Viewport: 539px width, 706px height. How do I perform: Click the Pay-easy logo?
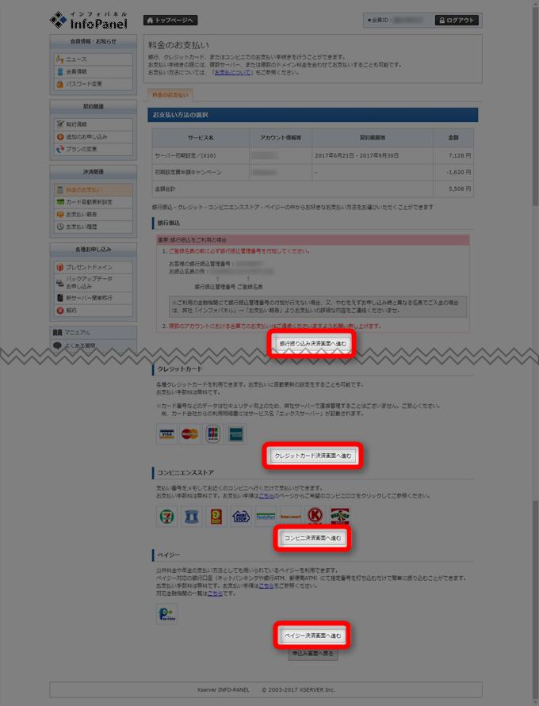pos(167,614)
